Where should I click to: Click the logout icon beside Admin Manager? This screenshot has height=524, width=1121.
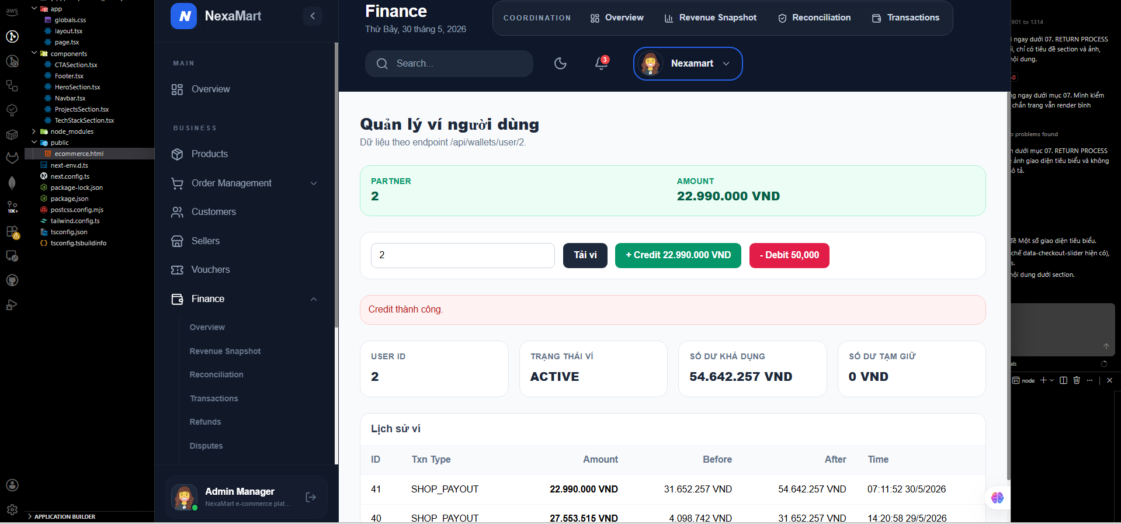(311, 497)
